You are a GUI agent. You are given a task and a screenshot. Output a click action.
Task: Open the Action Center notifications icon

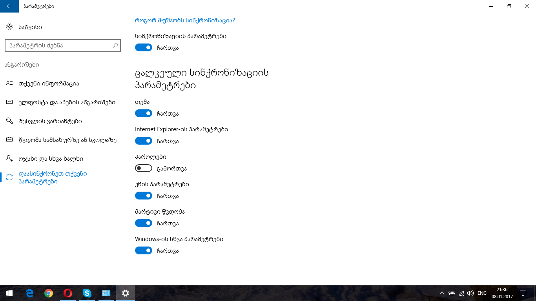pyautogui.click(x=523, y=293)
